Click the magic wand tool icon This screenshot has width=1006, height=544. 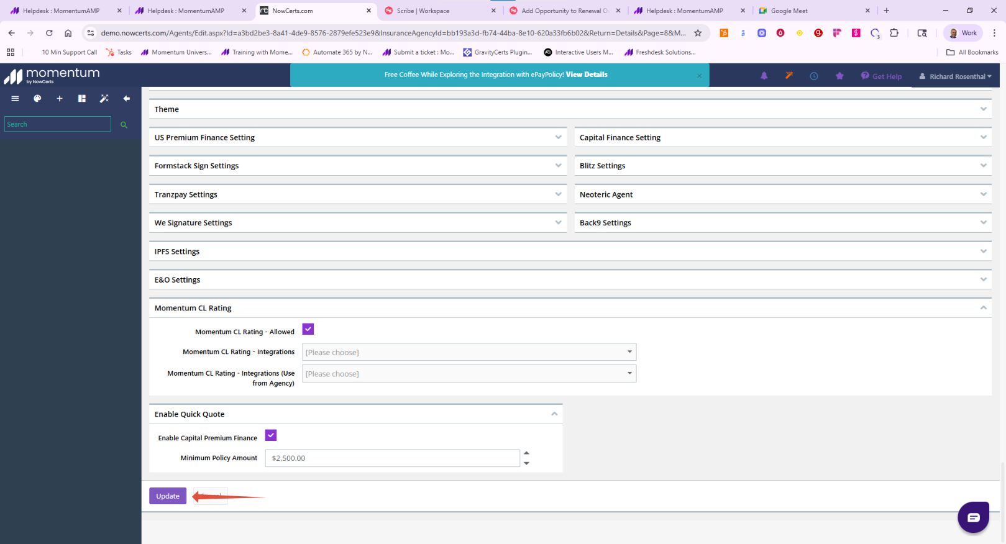104,99
